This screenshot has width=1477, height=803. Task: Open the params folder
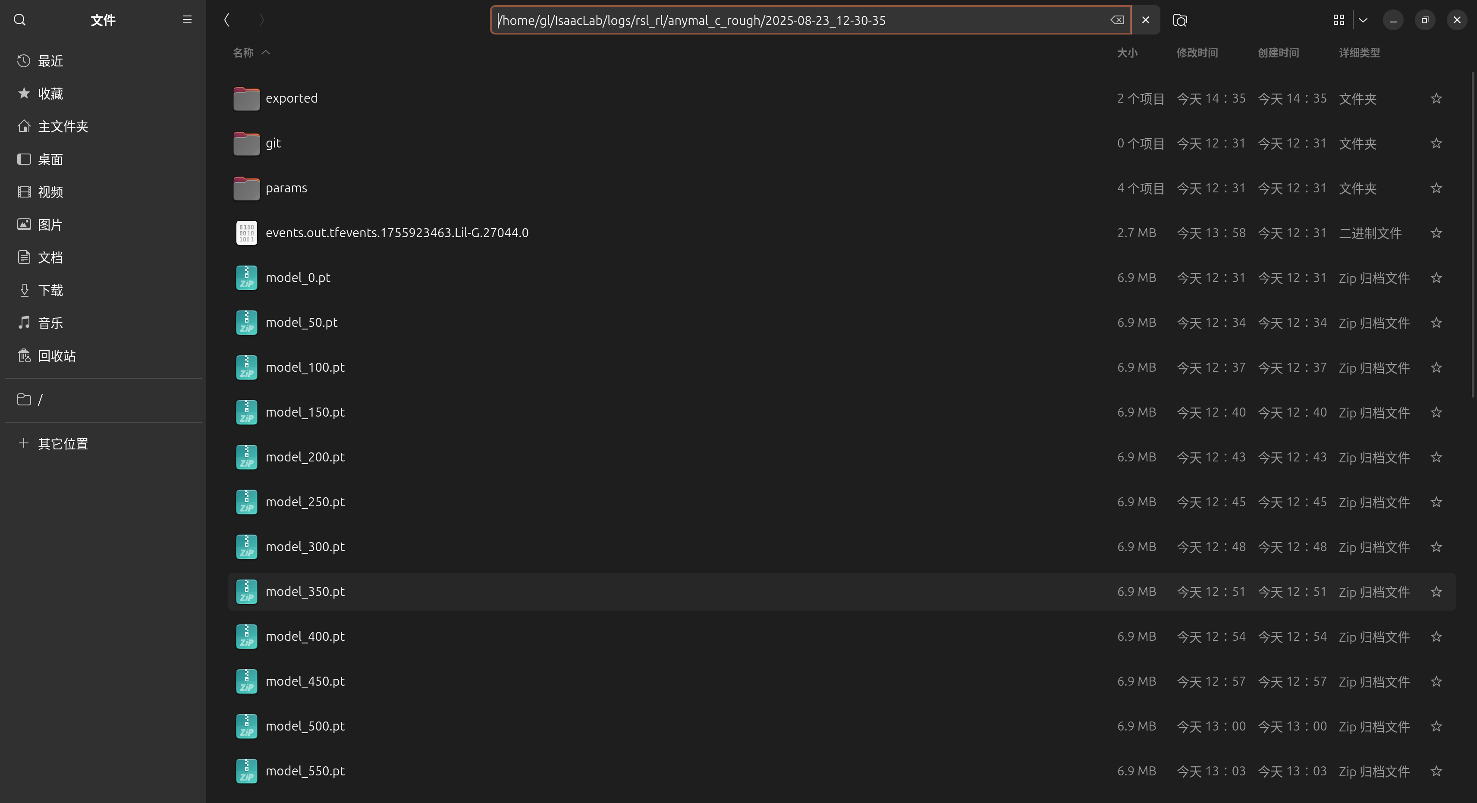coord(287,188)
